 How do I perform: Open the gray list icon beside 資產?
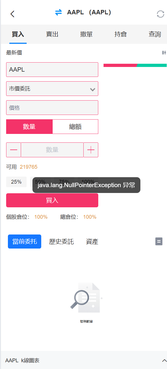tap(159, 242)
